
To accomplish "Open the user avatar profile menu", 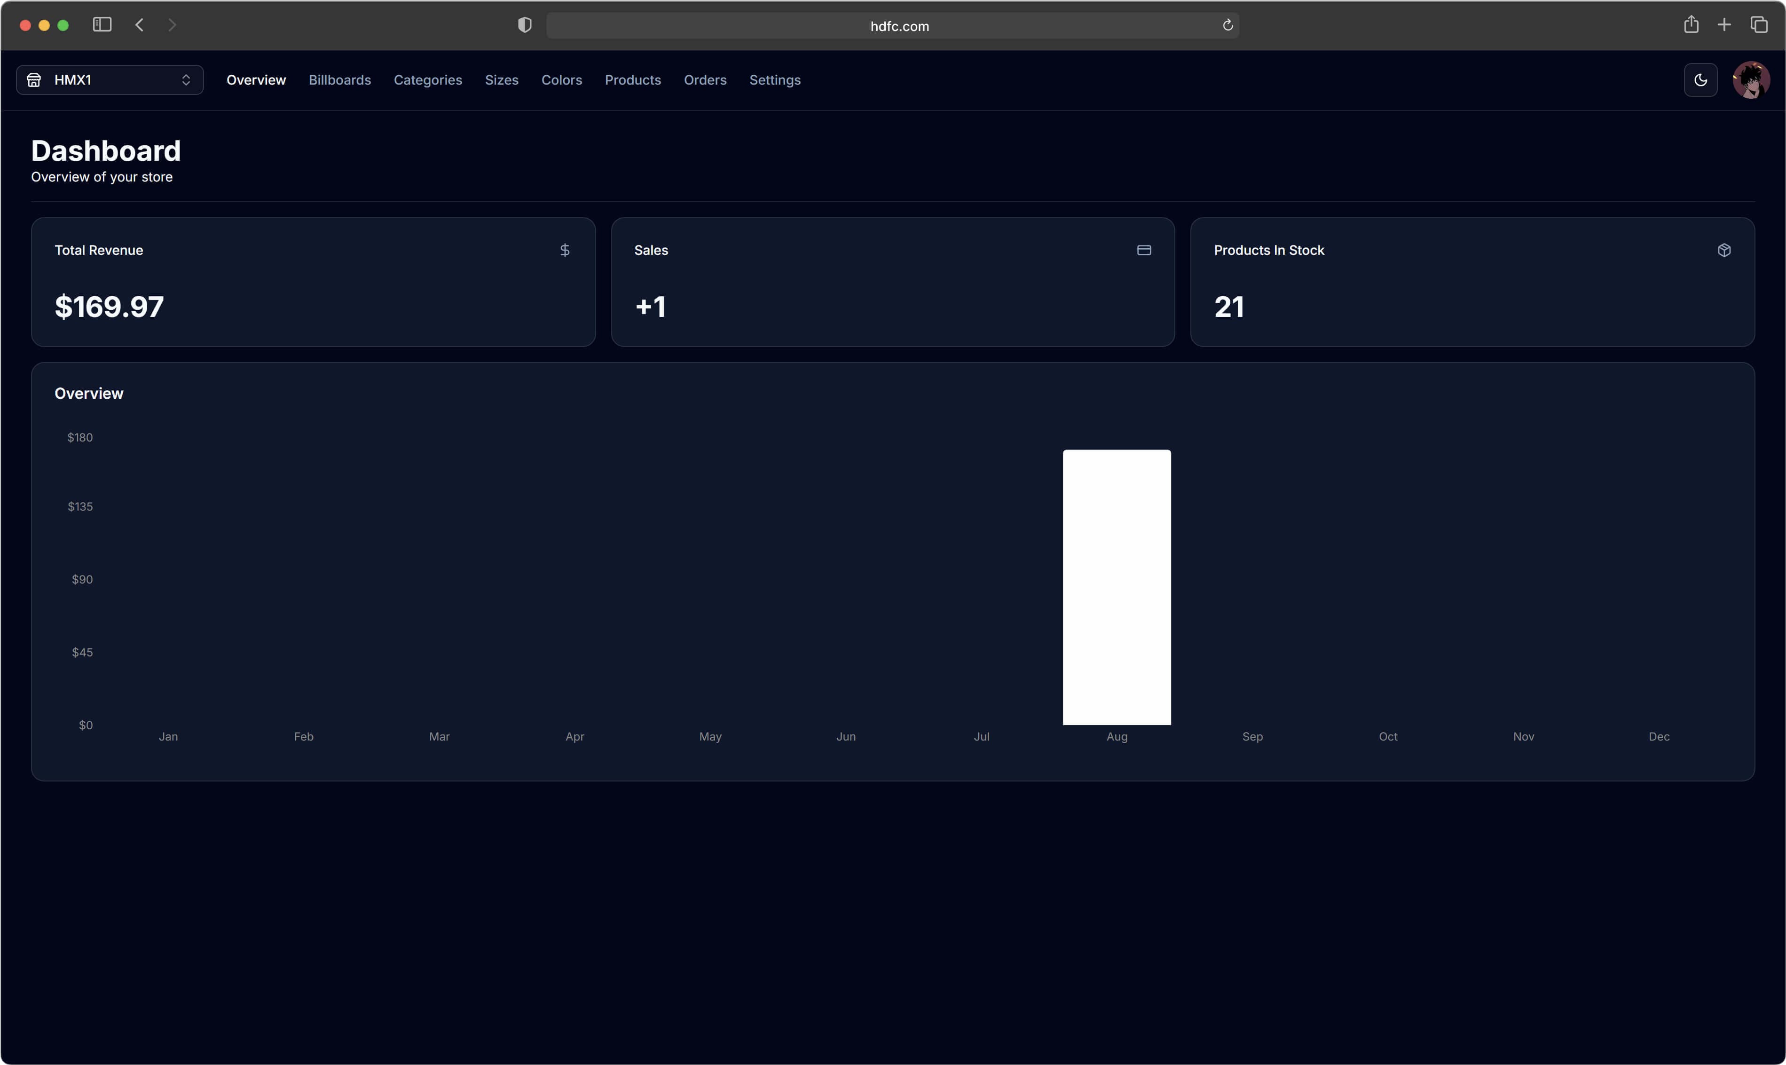I will coord(1752,79).
